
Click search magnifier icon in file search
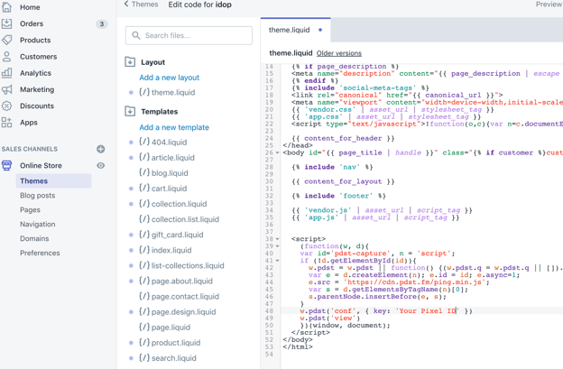tap(136, 35)
